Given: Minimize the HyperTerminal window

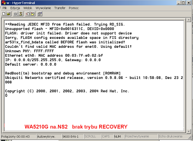Looking at the screenshot, I should [x=179, y=3].
